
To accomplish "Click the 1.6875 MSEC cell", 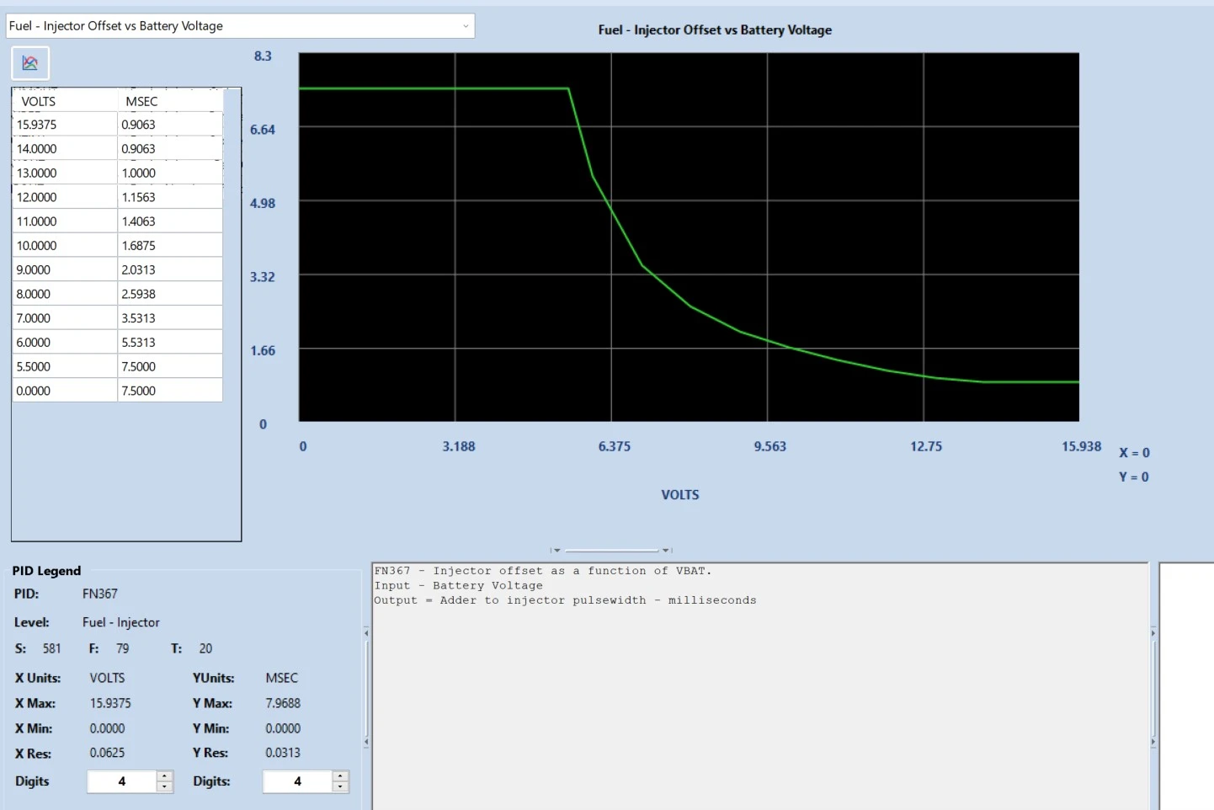I will click(x=170, y=246).
